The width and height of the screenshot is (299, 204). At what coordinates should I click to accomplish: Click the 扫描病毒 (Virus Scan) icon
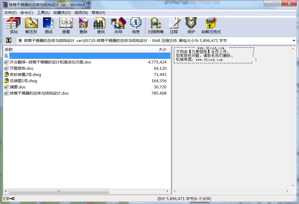click(x=156, y=23)
